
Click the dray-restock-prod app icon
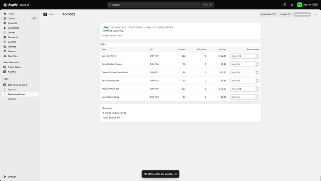[5, 85]
